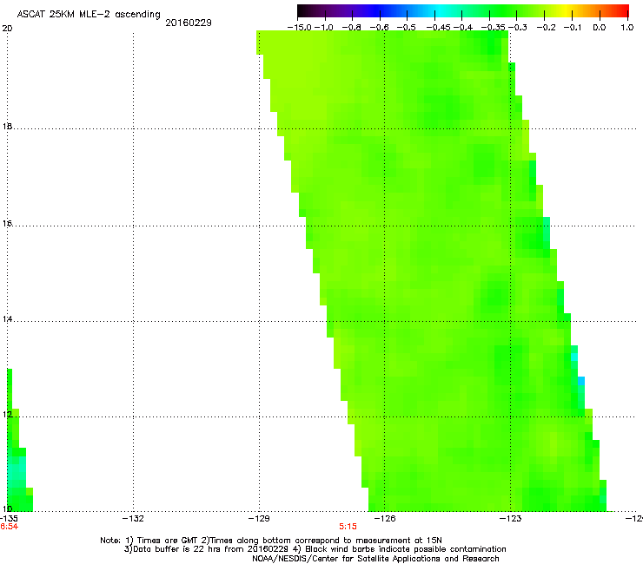The width and height of the screenshot is (643, 564).
Task: Click the red time stamp 5:15
Action: [x=348, y=527]
